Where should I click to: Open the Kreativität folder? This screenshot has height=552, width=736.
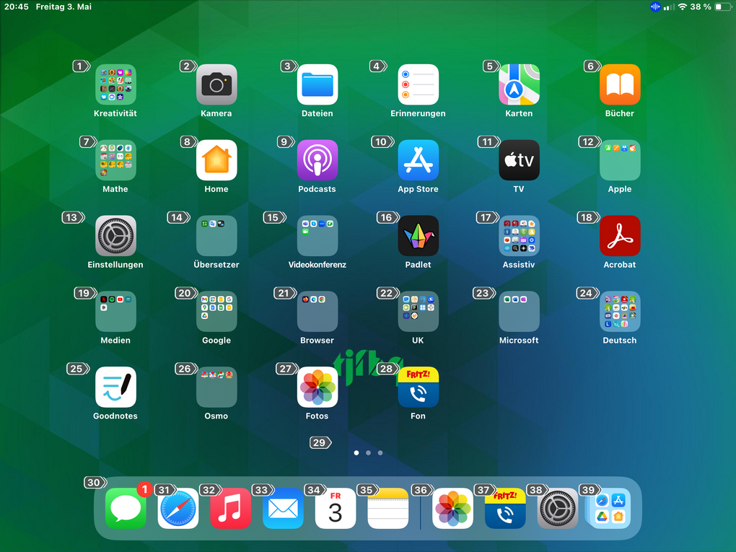[115, 84]
